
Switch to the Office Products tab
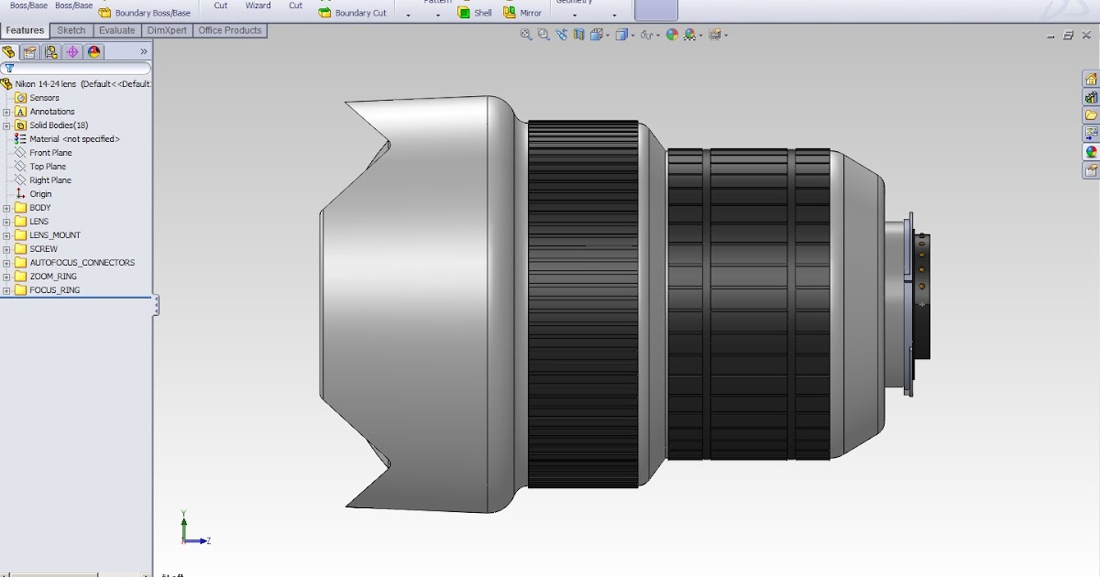coord(230,30)
